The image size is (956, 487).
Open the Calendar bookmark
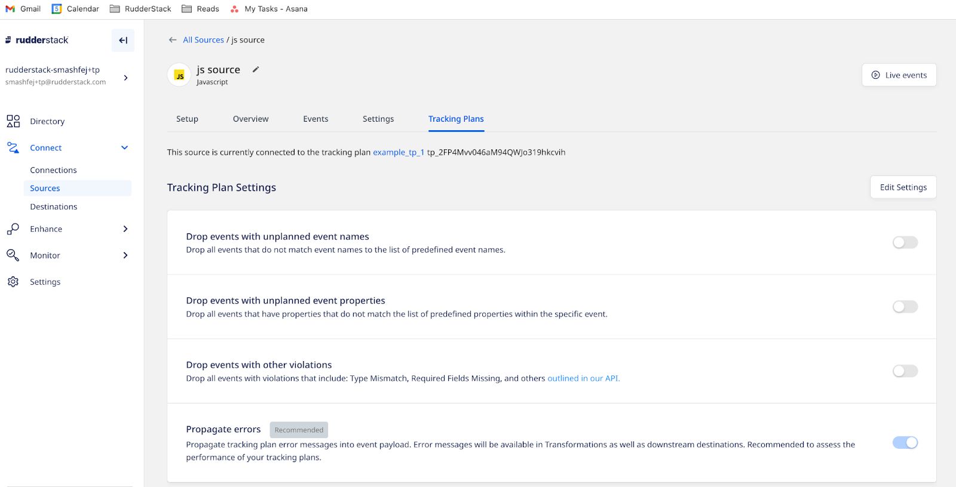[x=75, y=9]
